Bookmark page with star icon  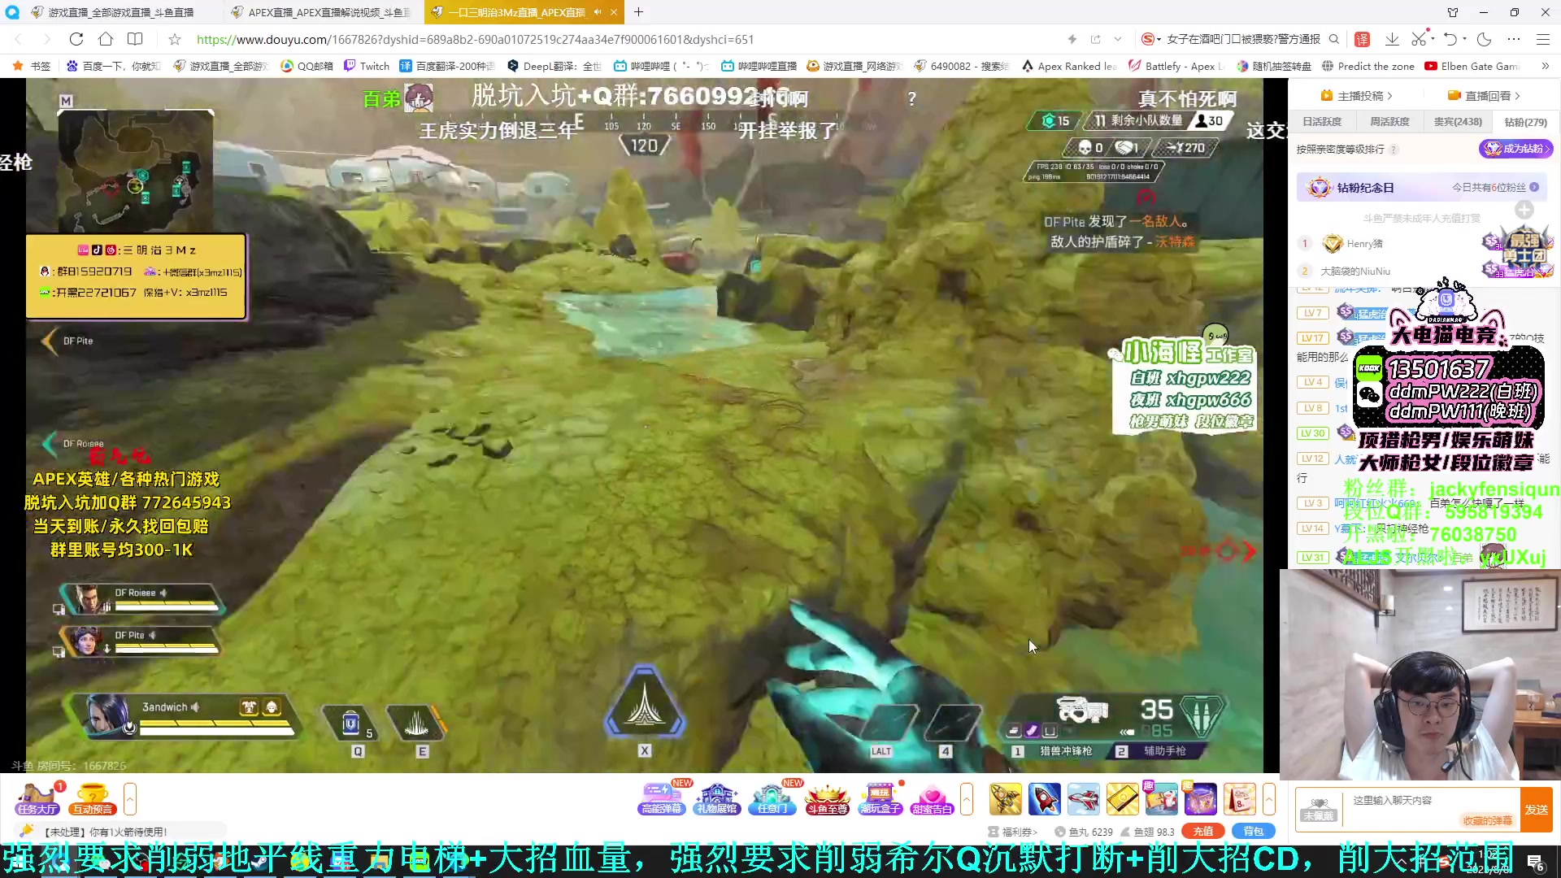175,39
